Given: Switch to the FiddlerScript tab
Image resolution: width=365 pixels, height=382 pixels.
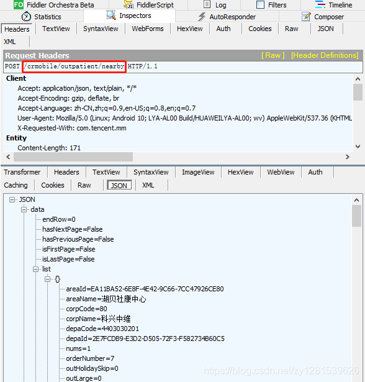Looking at the screenshot, I should pyautogui.click(x=148, y=5).
